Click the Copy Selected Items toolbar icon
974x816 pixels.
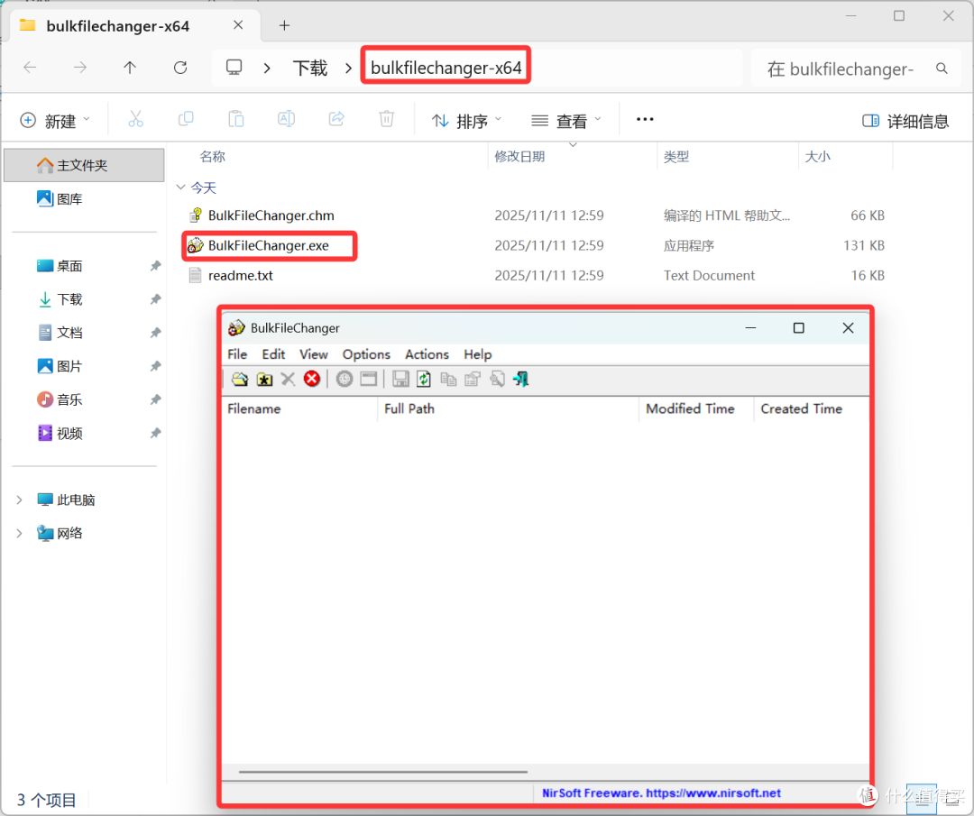coord(448,379)
